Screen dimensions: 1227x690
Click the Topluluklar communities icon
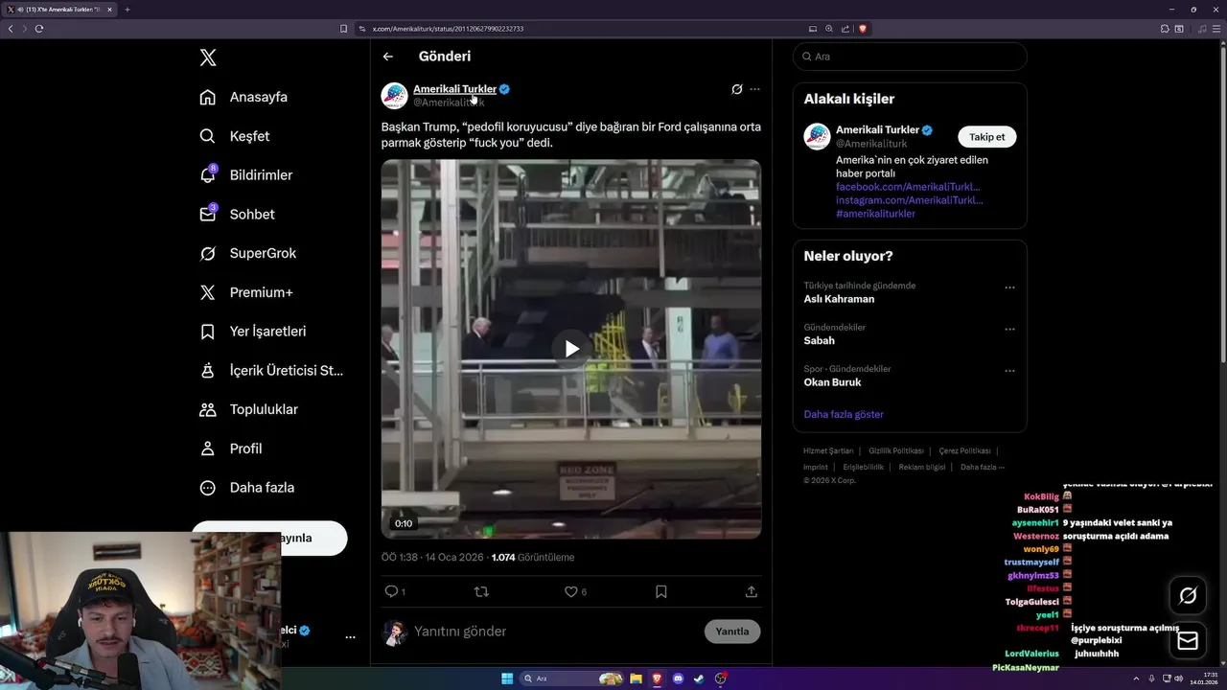point(207,409)
